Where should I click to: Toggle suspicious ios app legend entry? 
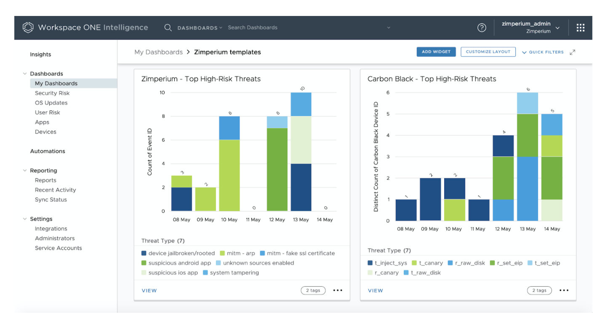point(170,273)
